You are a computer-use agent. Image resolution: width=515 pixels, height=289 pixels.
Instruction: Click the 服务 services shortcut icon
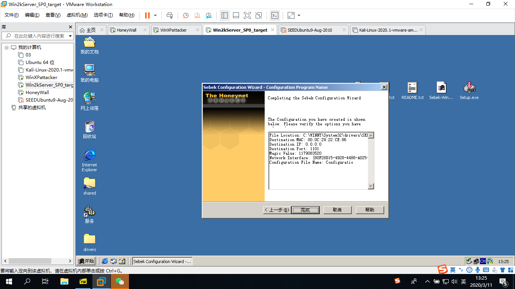pos(89,214)
